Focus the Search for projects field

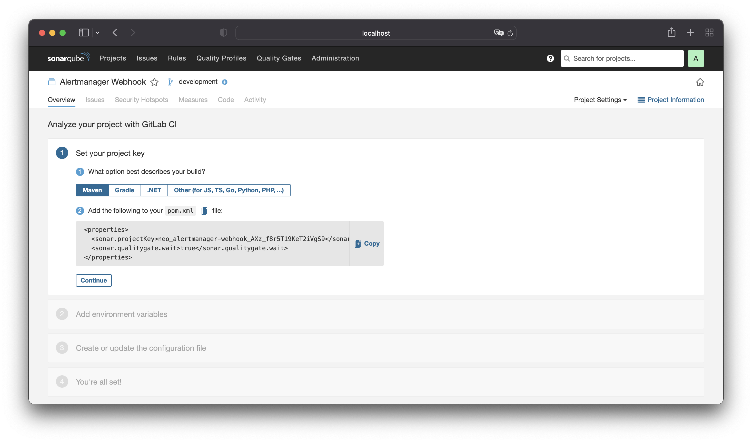pyautogui.click(x=622, y=58)
